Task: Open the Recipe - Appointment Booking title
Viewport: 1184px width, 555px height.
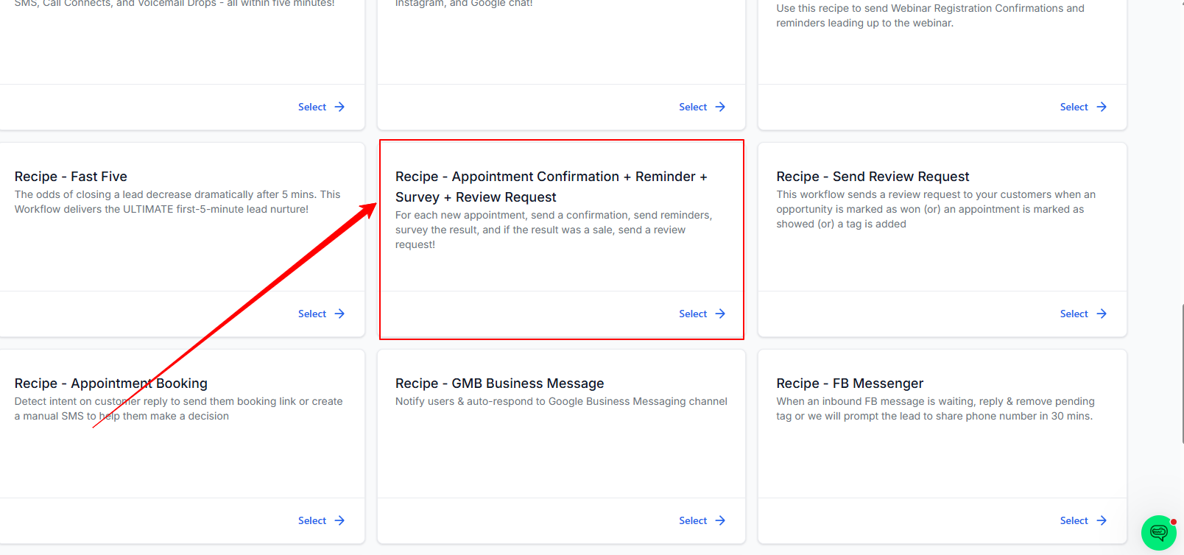Action: tap(111, 383)
